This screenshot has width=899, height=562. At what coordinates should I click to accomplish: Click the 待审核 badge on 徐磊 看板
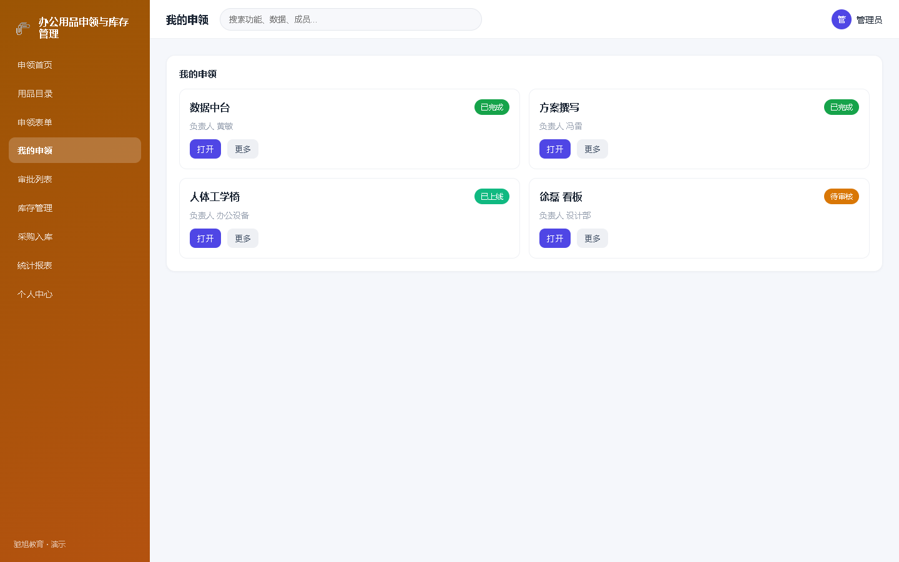coord(842,197)
